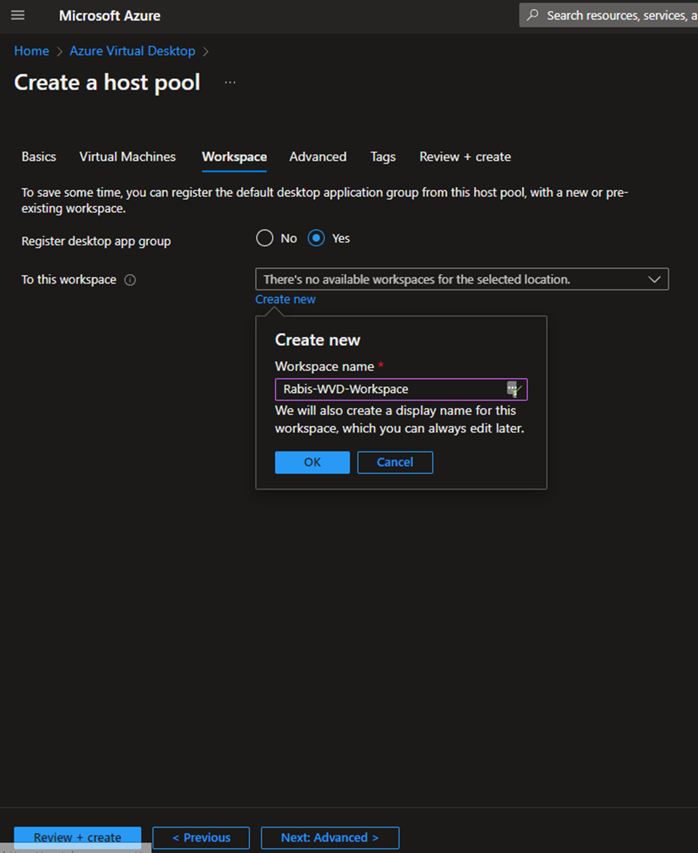The width and height of the screenshot is (698, 853).
Task: Open the ellipsis menu beside the page title
Action: (230, 82)
